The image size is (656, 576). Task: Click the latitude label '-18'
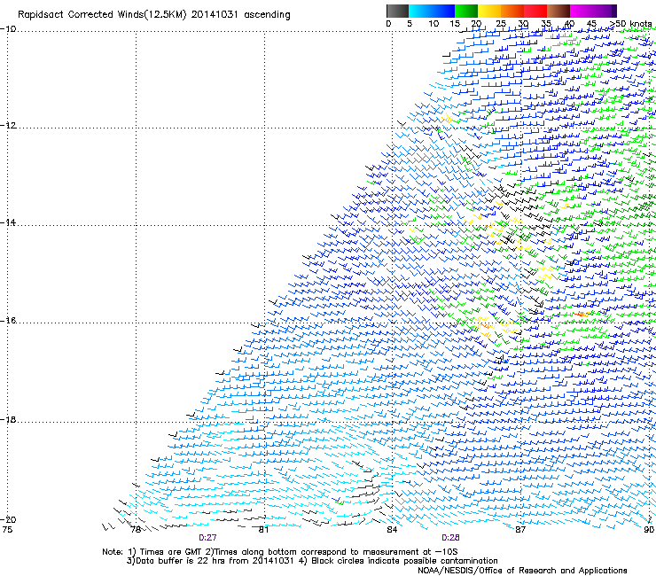8,419
